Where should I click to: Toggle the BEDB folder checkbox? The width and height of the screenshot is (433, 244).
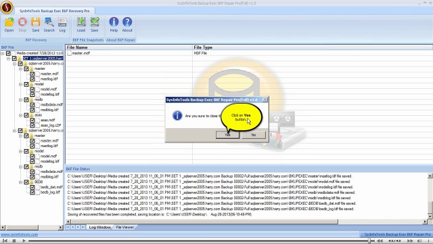[x=26, y=182]
